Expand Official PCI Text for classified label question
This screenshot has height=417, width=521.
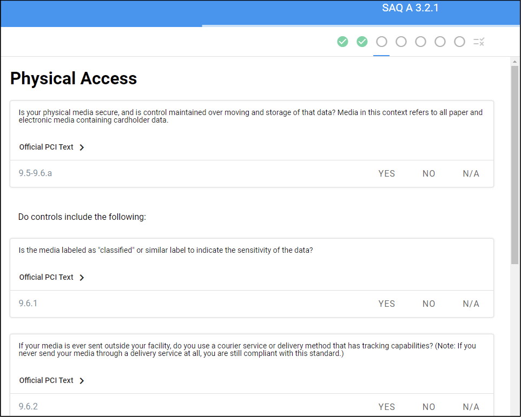(x=52, y=277)
